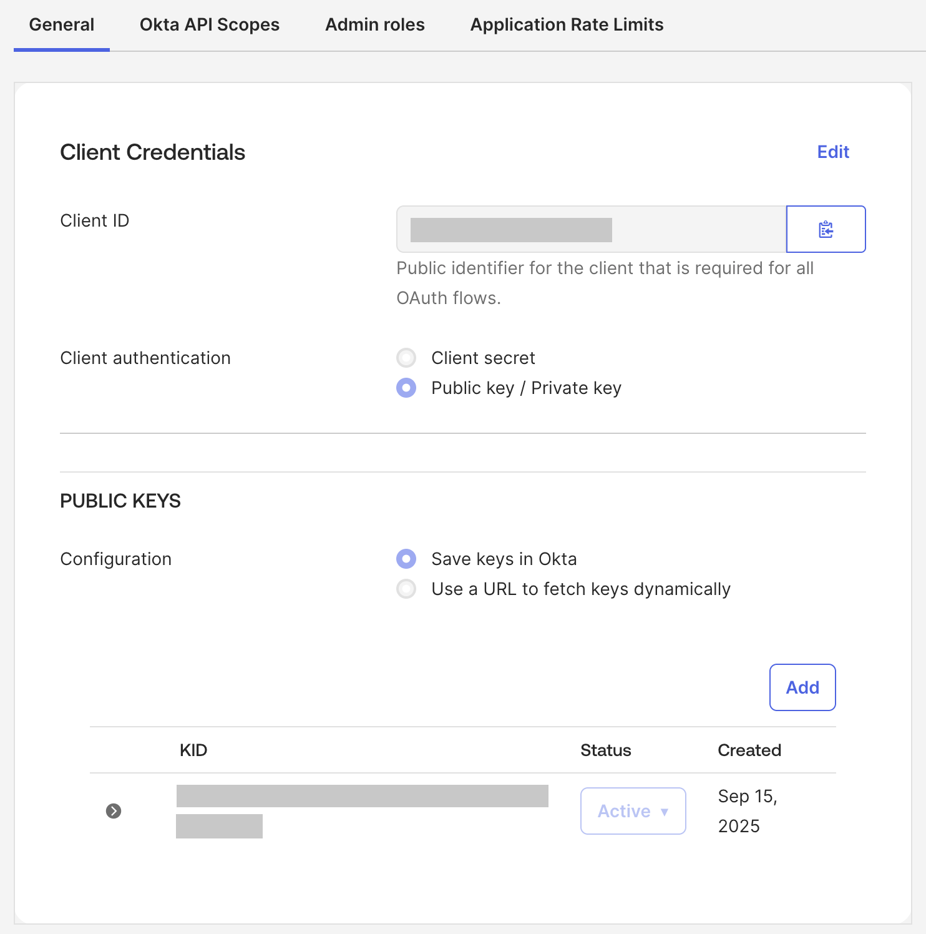The height and width of the screenshot is (934, 926).
Task: Click the PUBLIC KEYS heading
Action: coord(120,501)
